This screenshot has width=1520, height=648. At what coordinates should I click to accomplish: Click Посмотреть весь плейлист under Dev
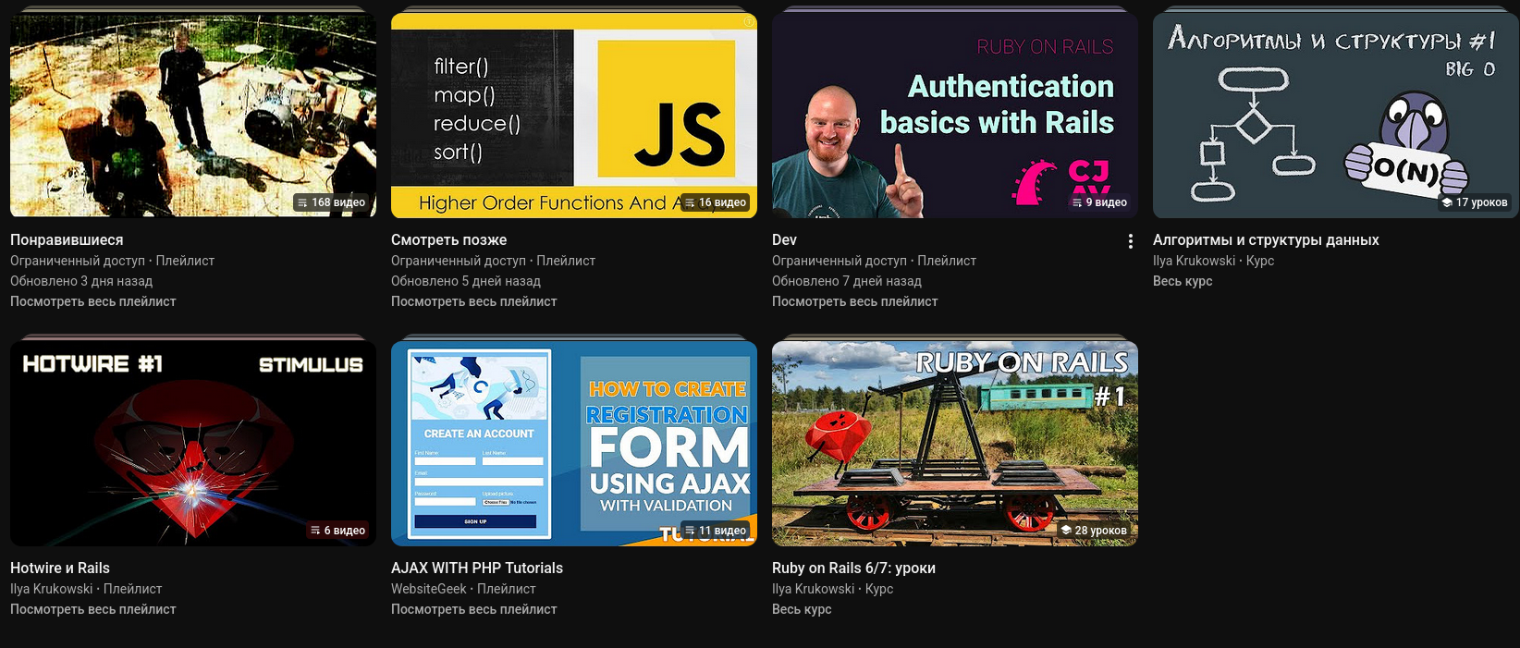(x=854, y=301)
